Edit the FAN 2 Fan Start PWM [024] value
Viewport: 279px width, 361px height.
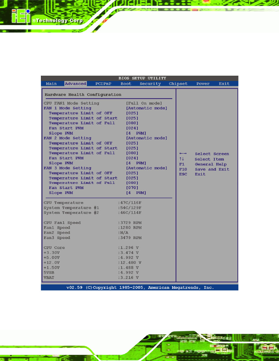point(132,158)
